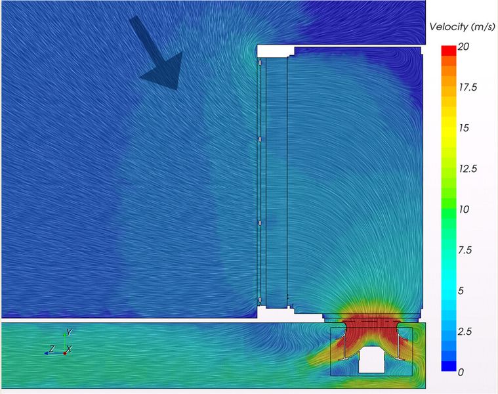Click the 'Velocity (m/s)' legend title

[462, 27]
